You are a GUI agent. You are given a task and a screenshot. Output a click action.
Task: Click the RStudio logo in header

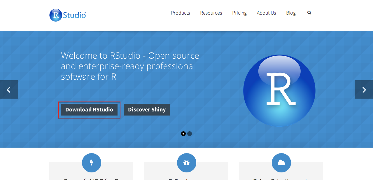pyautogui.click(x=68, y=15)
